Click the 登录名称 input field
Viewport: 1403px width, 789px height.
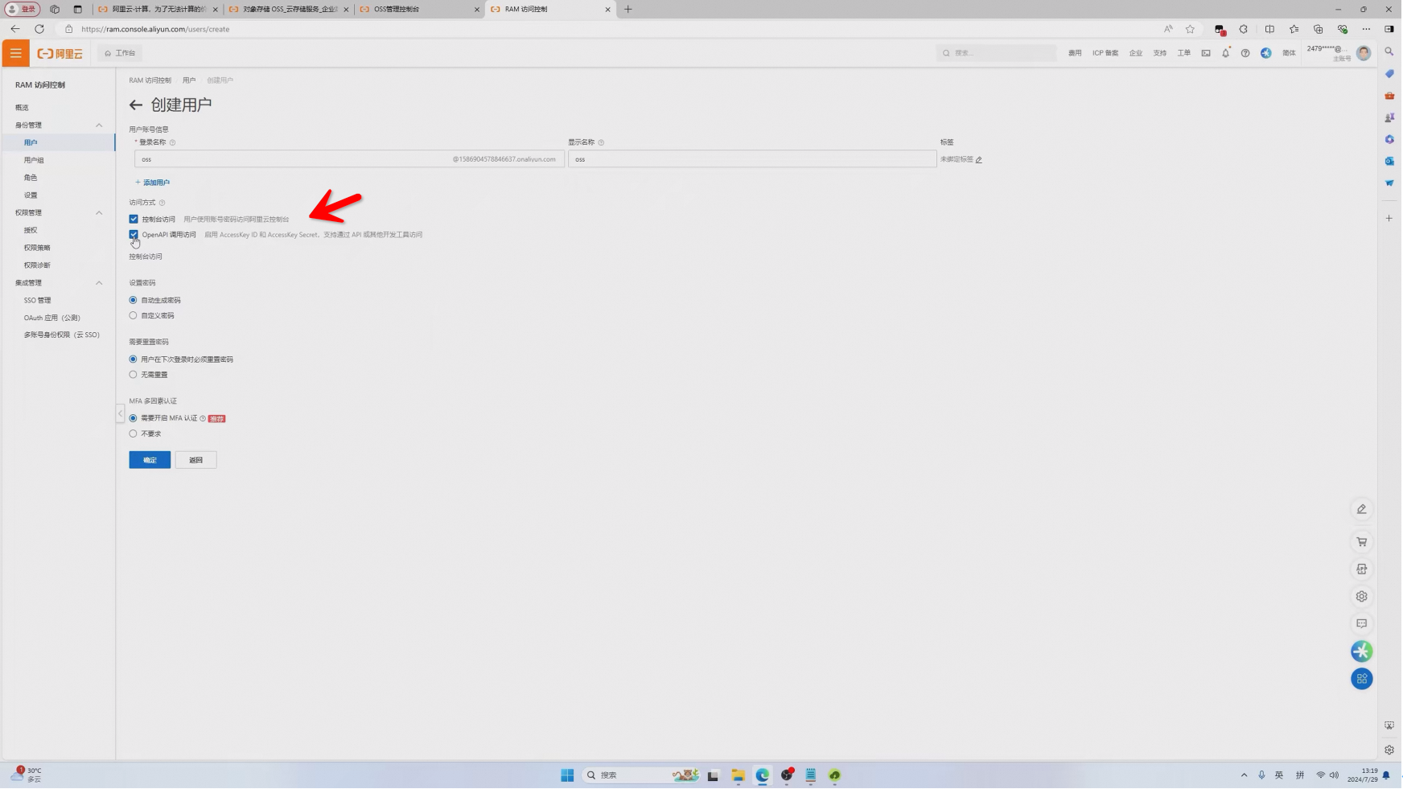349,159
